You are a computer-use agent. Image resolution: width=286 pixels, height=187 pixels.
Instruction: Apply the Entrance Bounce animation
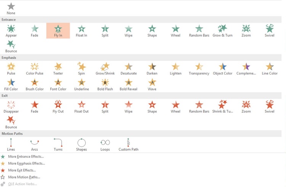(x=11, y=46)
